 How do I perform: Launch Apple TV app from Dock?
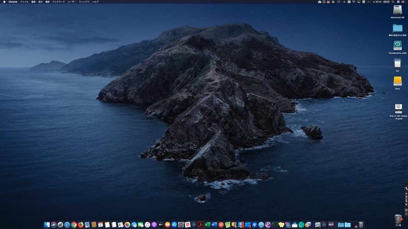161,225
